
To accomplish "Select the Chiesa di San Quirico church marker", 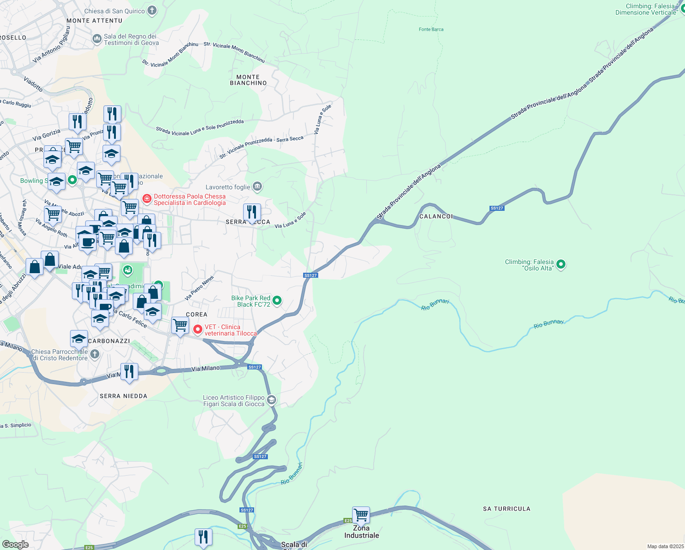I will pos(152,10).
